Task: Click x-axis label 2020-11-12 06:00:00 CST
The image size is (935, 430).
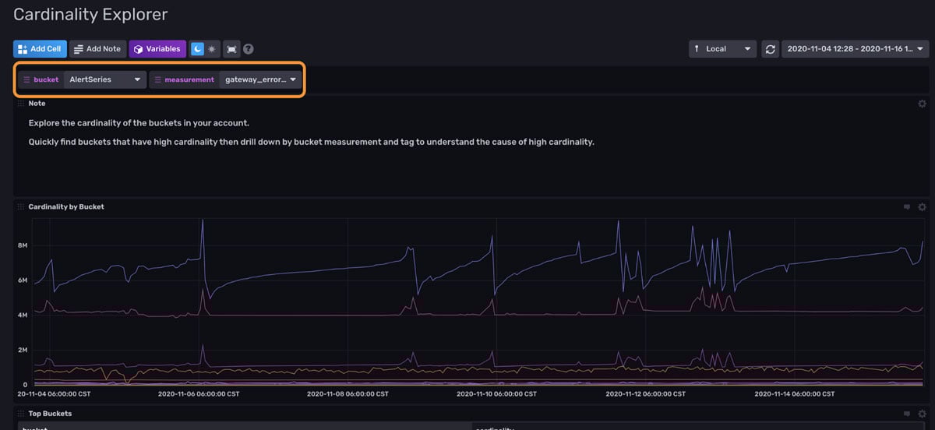Action: (x=646, y=394)
